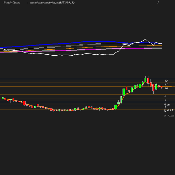Click the "in 5 Days" caption

(169, 116)
